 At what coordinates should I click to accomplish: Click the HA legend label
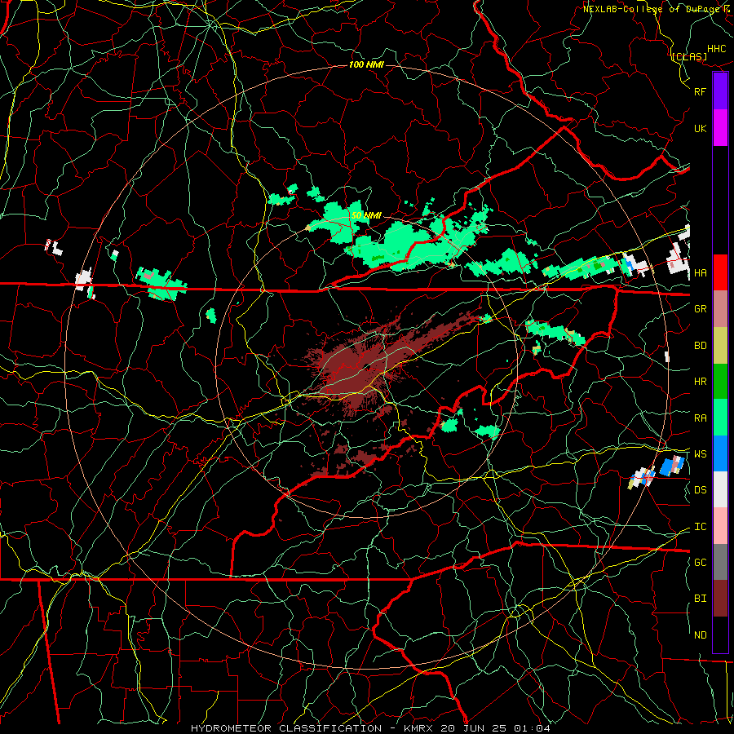(700, 273)
